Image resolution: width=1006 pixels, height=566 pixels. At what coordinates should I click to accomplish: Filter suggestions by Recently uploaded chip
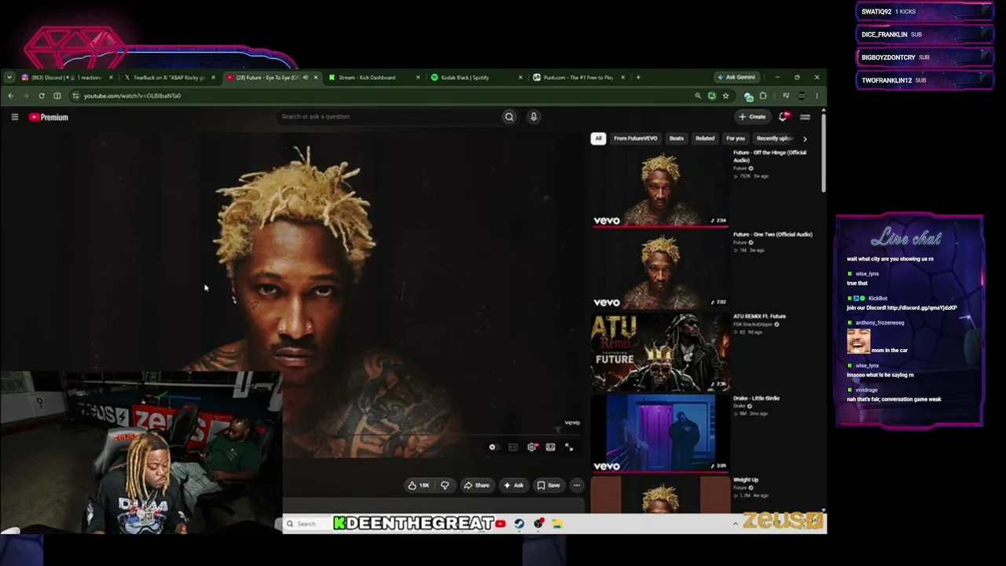pyautogui.click(x=774, y=138)
